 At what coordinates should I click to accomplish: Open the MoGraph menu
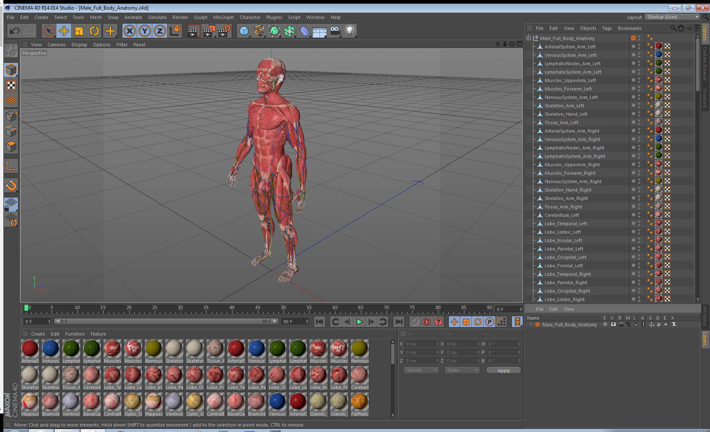tap(223, 17)
